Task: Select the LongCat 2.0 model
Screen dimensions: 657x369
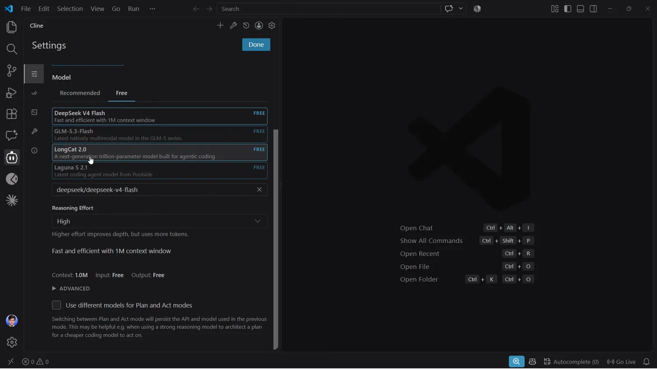Action: (160, 153)
